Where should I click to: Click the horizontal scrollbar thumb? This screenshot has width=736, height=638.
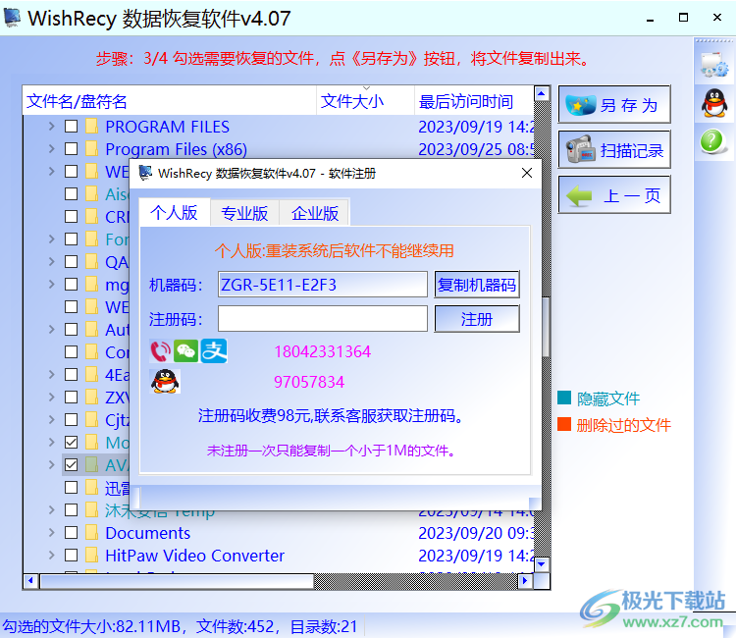pyautogui.click(x=177, y=581)
